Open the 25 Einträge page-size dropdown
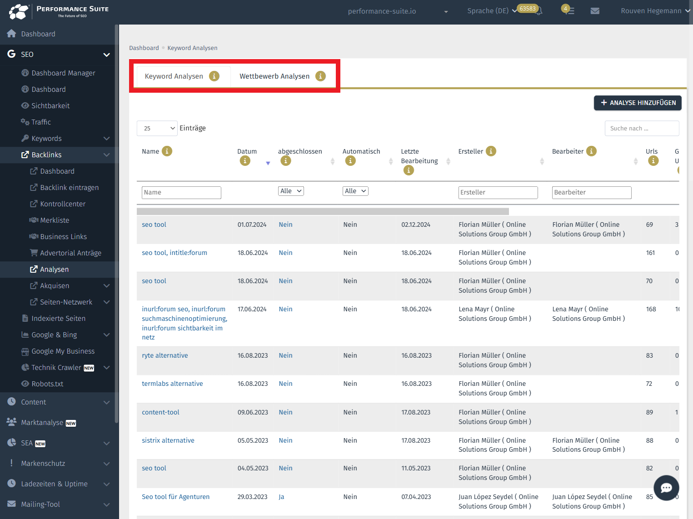The width and height of the screenshot is (693, 519). 157,128
